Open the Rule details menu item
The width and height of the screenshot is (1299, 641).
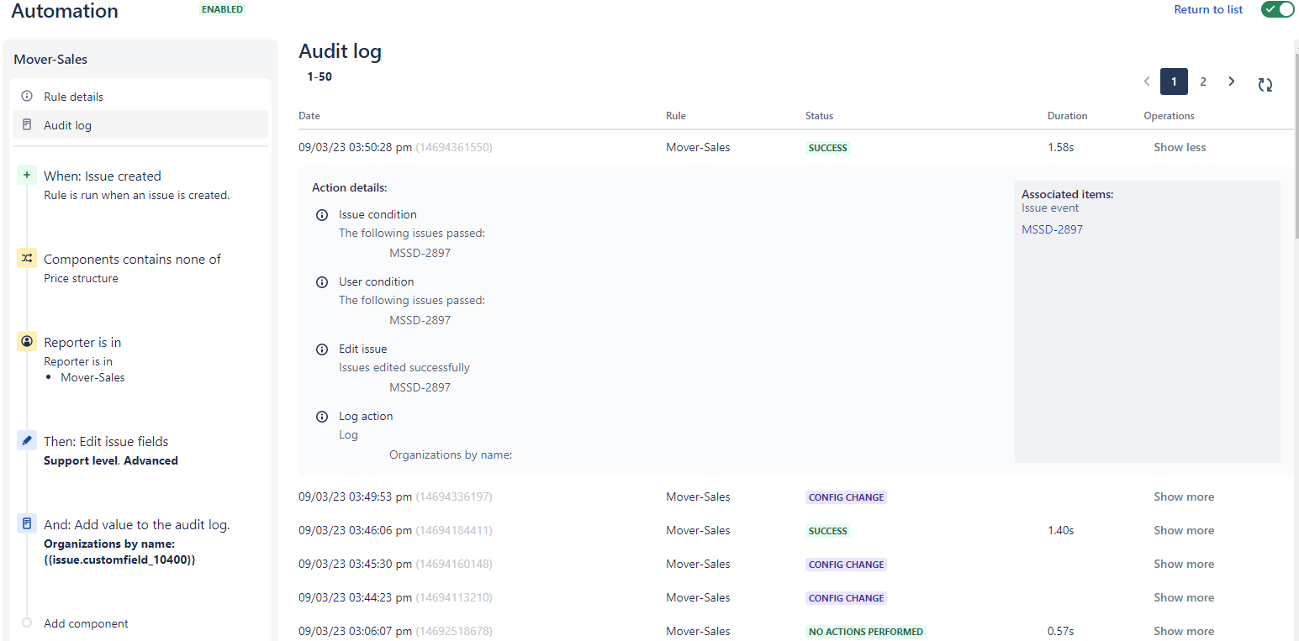click(140, 97)
